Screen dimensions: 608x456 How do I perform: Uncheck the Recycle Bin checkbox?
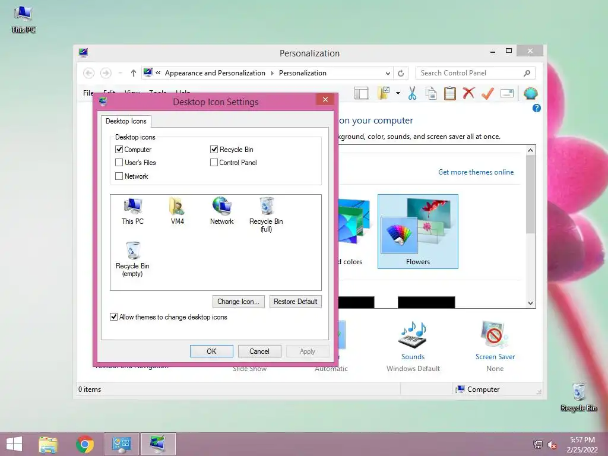coord(214,149)
